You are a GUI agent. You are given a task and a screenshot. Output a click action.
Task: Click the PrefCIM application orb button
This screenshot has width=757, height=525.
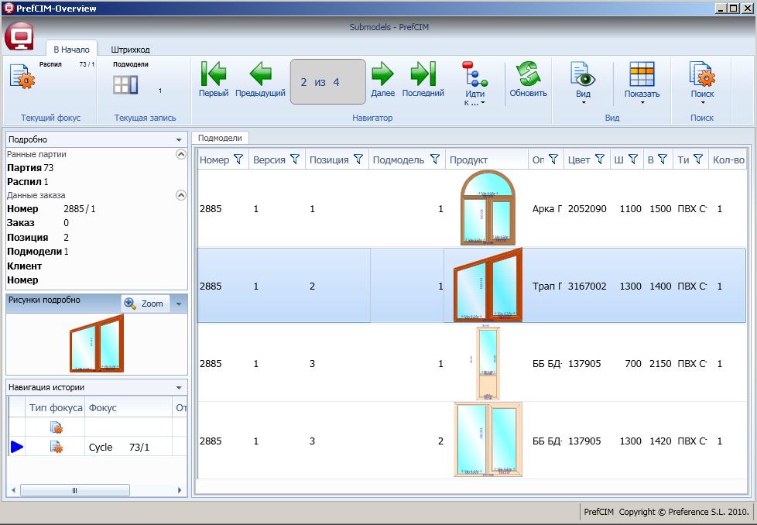(19, 36)
